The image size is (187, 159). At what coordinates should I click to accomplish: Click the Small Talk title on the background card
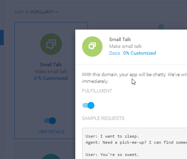click(x=51, y=65)
